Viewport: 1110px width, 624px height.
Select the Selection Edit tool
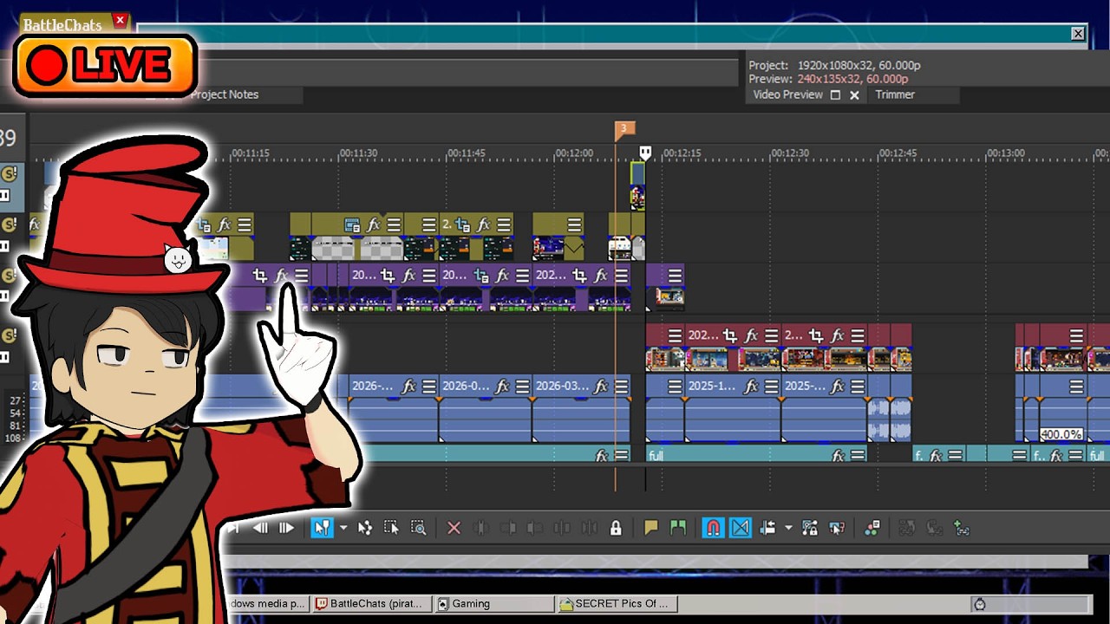(391, 528)
